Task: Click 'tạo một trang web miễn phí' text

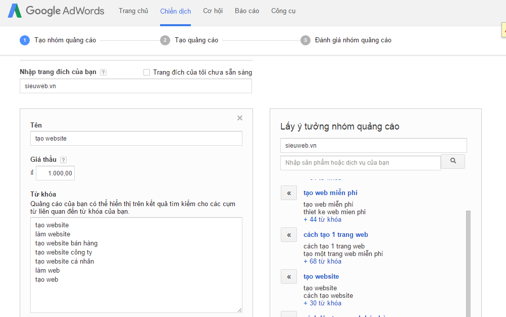Action: pyautogui.click(x=343, y=254)
